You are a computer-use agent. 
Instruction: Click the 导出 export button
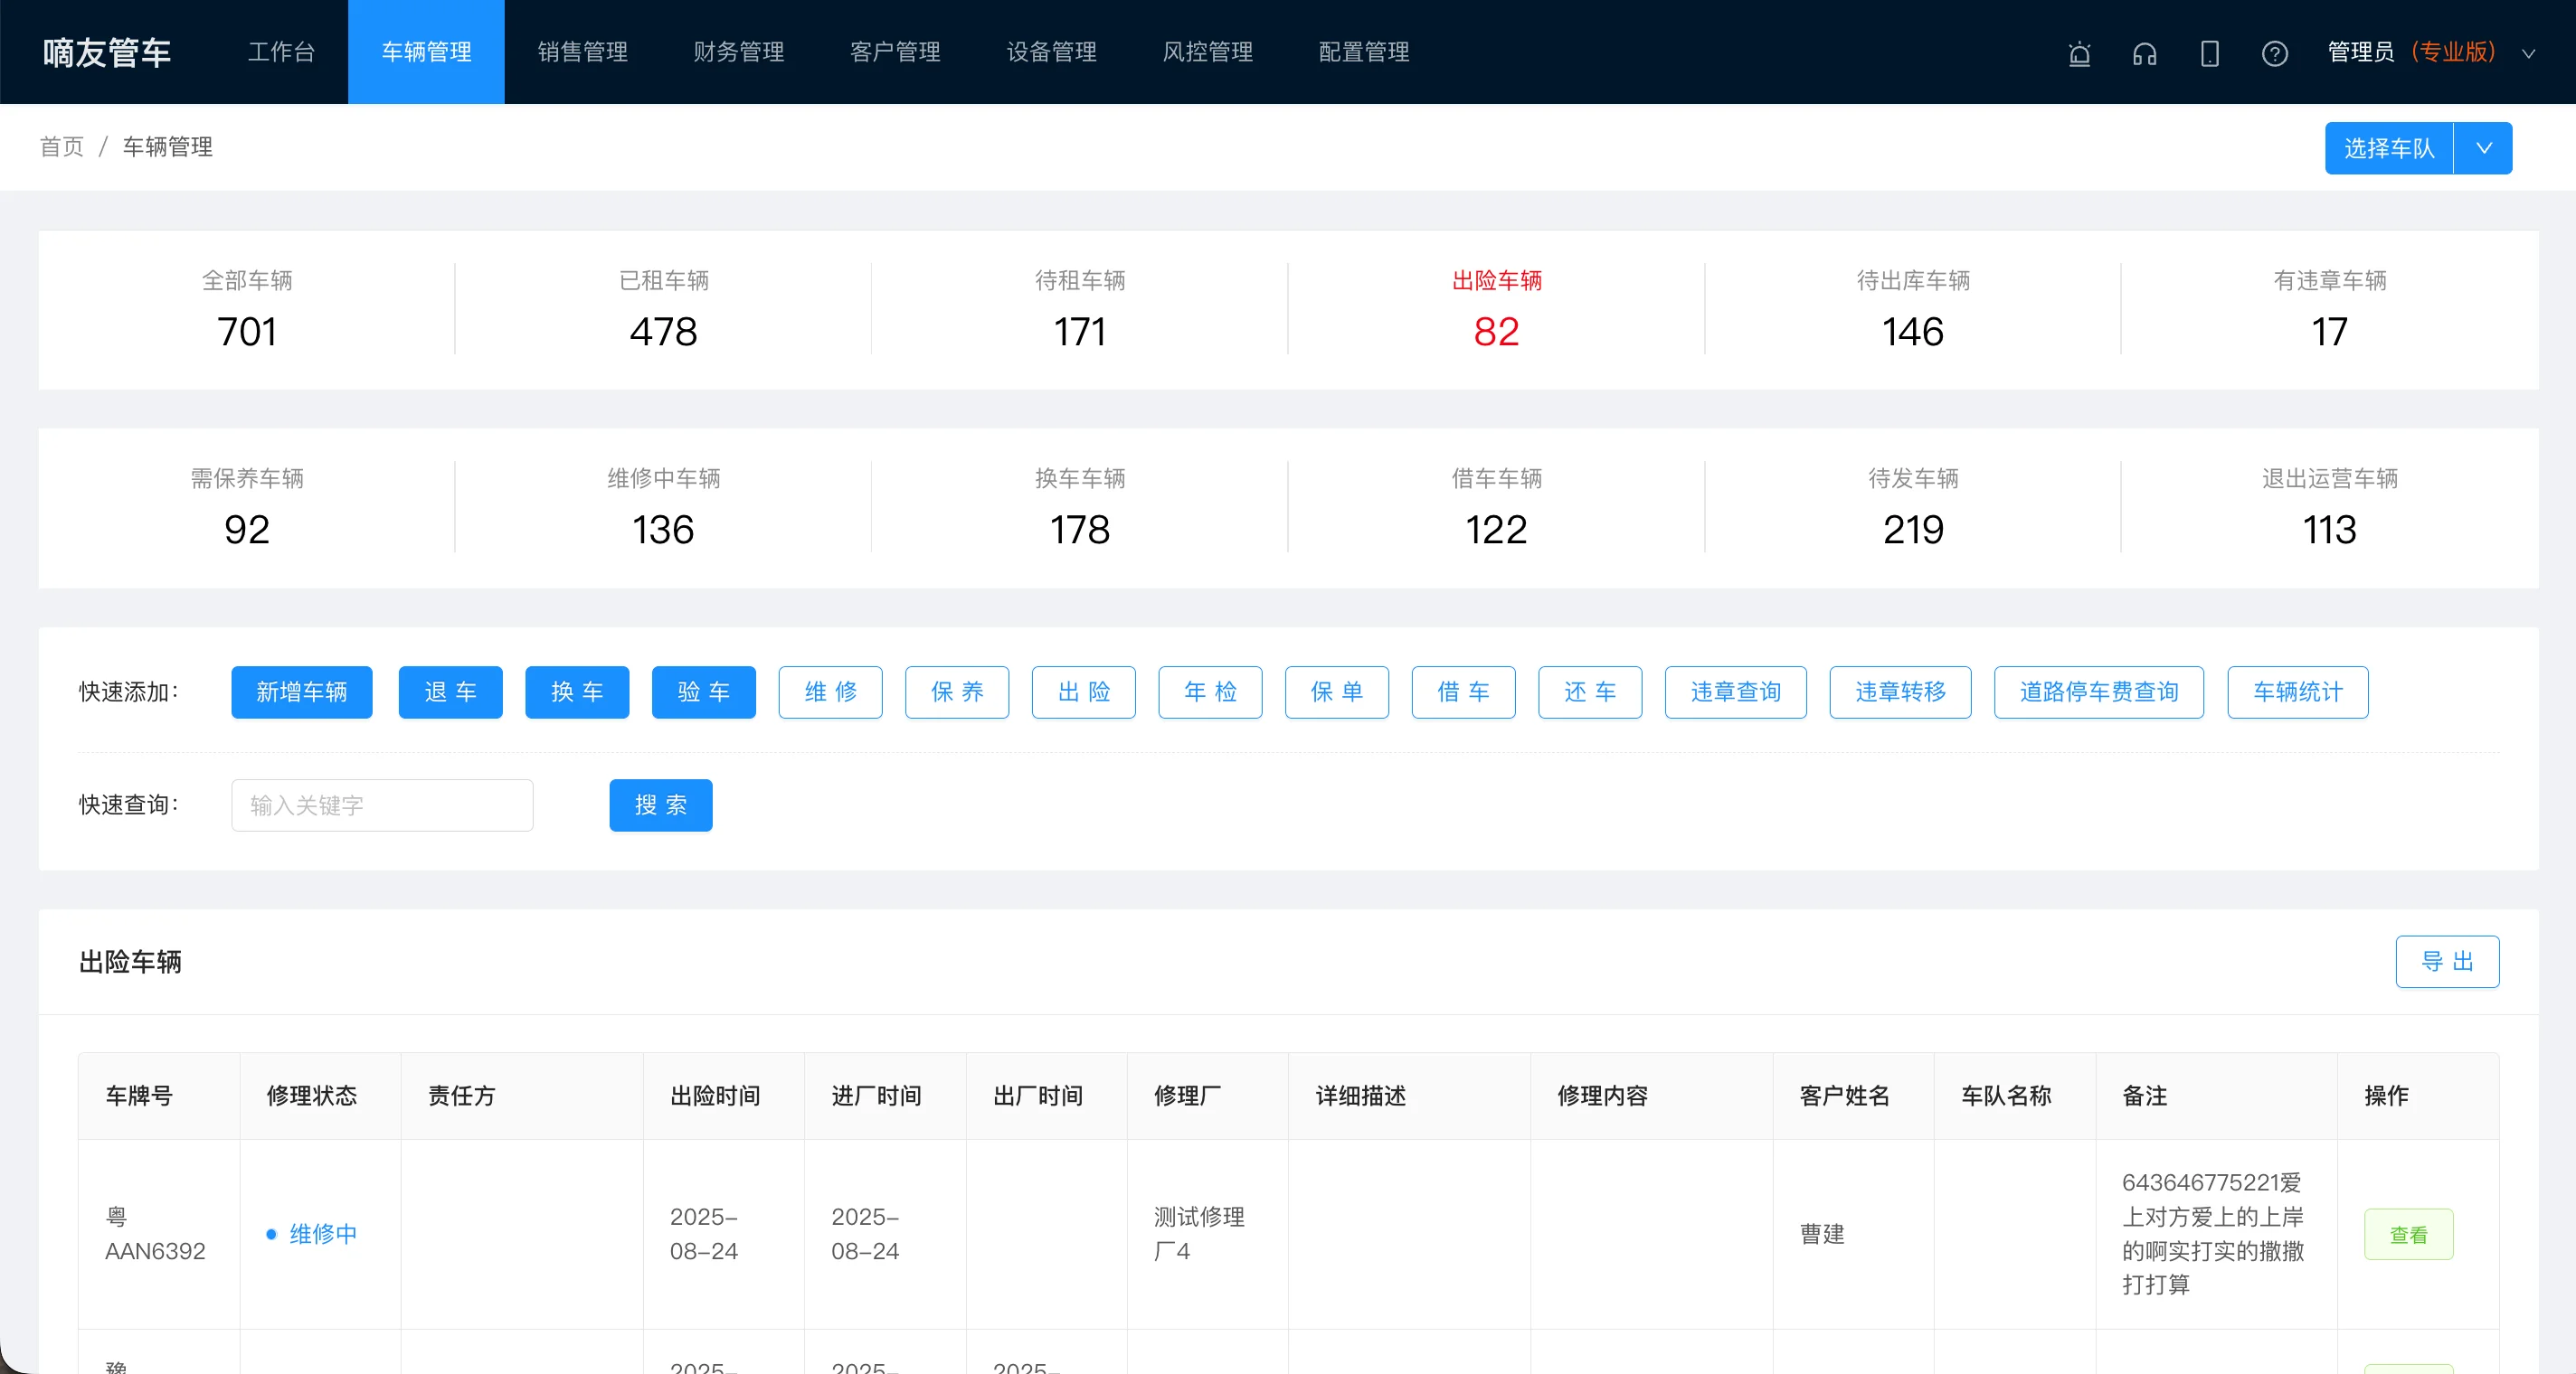2447,961
